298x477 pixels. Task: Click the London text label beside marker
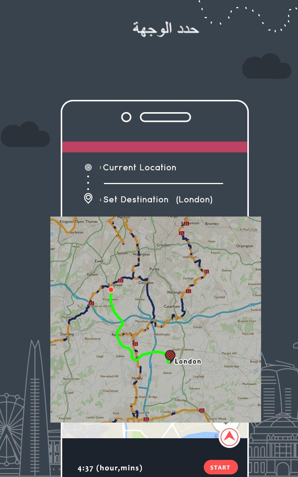tap(188, 361)
